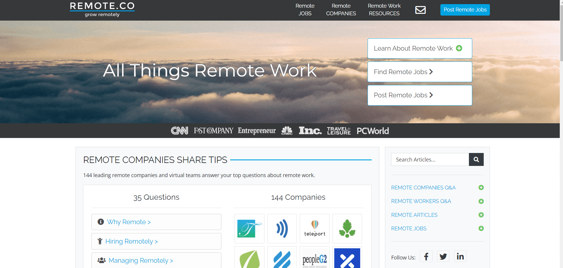The width and height of the screenshot is (563, 268).
Task: Expand the Remote Articles plus icon
Action: tap(481, 215)
